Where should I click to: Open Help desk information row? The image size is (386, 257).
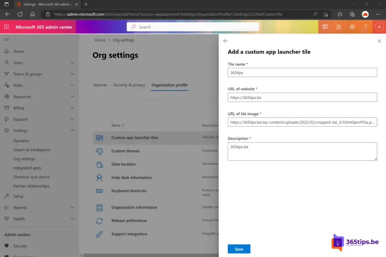point(156,178)
